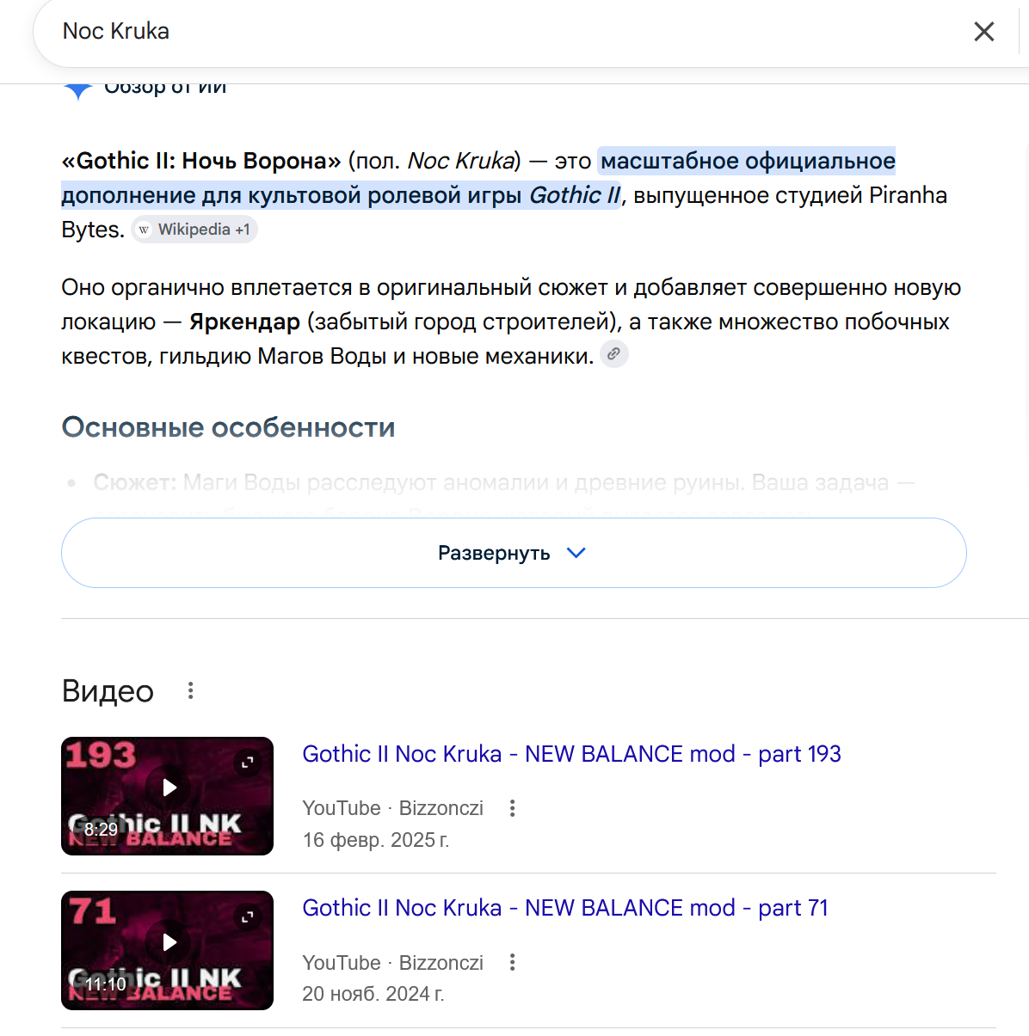Open the three-dot menu beside Видео heading
The width and height of the screenshot is (1029, 1036).
pyautogui.click(x=190, y=690)
